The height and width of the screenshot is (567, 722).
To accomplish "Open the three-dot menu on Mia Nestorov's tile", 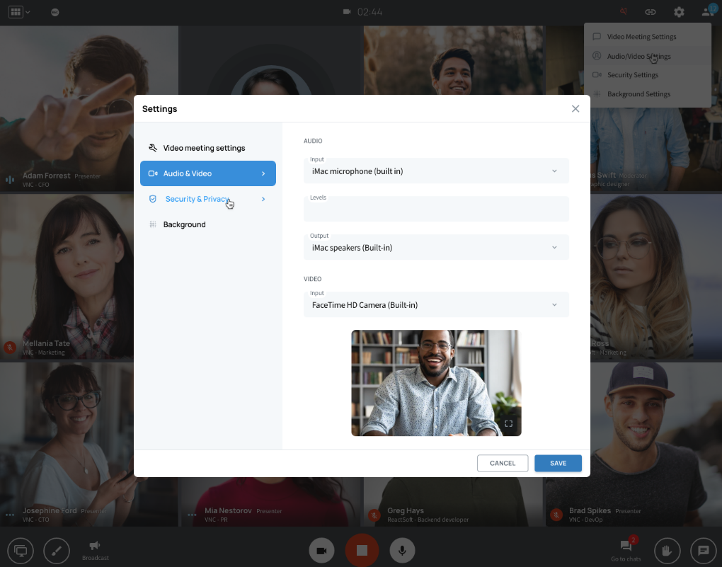I will (192, 515).
